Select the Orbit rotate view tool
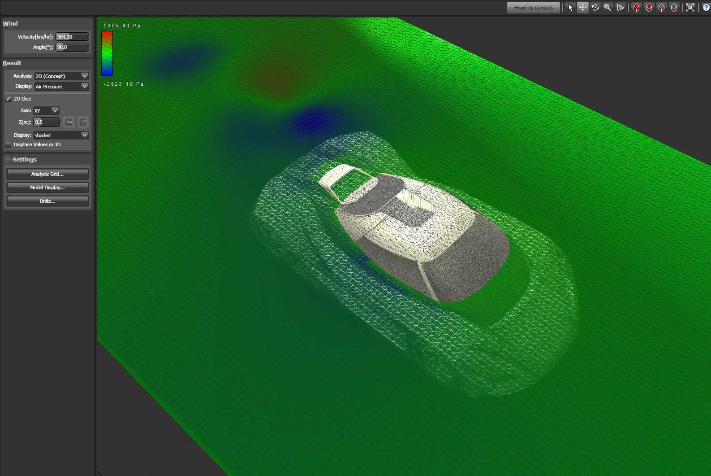Image resolution: width=711 pixels, height=476 pixels. 595,8
